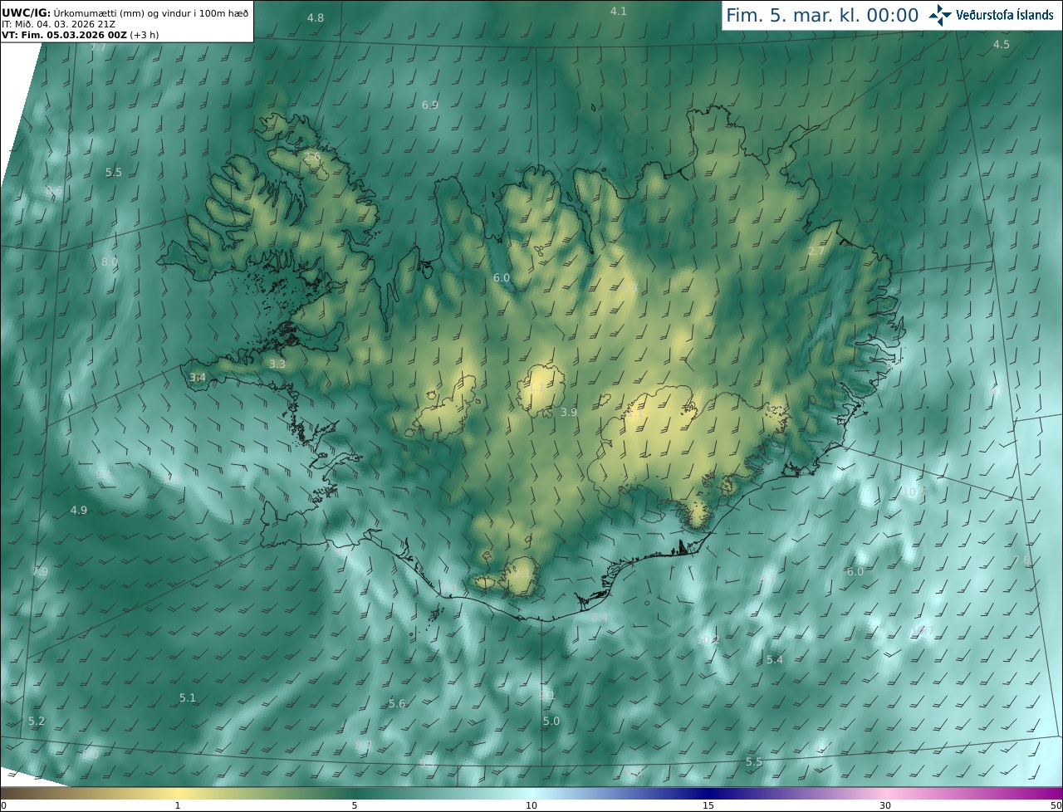
Task: Click the 5.0 value label on the map
Action: pyautogui.click(x=551, y=722)
